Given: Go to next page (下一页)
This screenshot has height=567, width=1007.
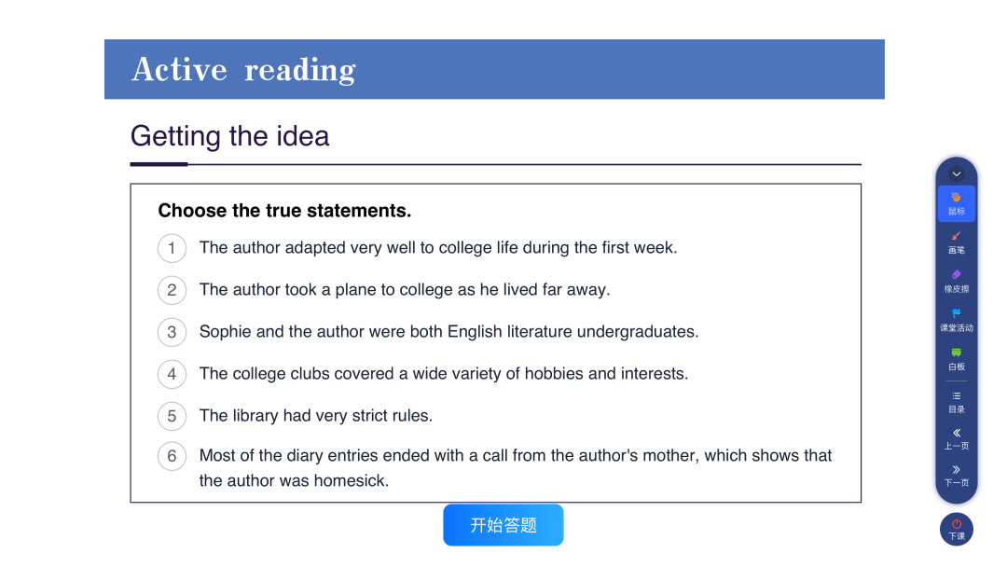Looking at the screenshot, I should [x=957, y=476].
